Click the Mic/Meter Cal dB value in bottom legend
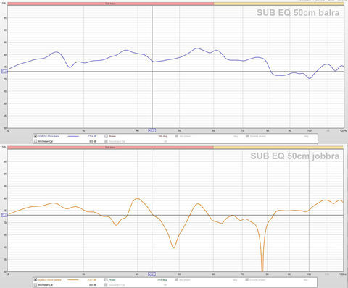 tap(93, 284)
